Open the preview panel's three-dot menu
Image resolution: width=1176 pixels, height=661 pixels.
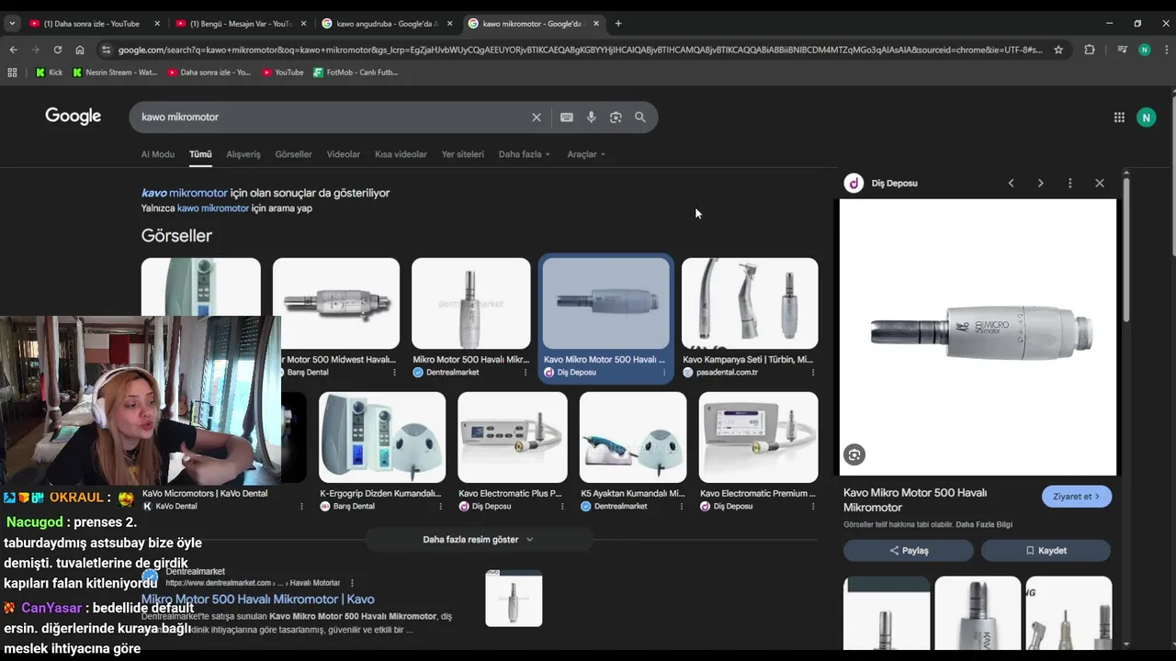click(x=1069, y=183)
